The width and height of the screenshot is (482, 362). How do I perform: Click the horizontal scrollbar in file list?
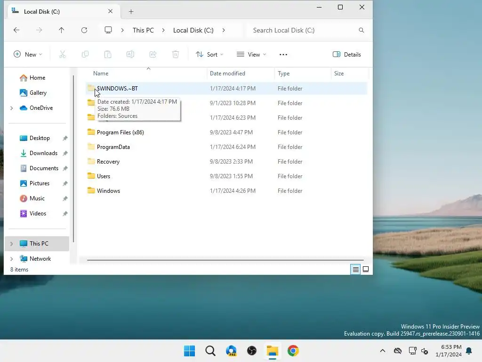click(225, 260)
